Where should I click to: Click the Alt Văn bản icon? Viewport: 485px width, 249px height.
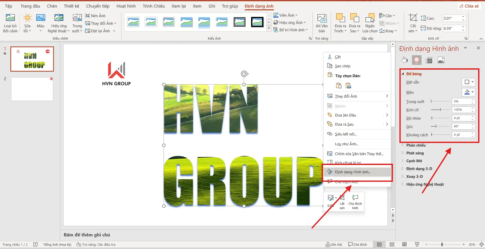(x=322, y=18)
